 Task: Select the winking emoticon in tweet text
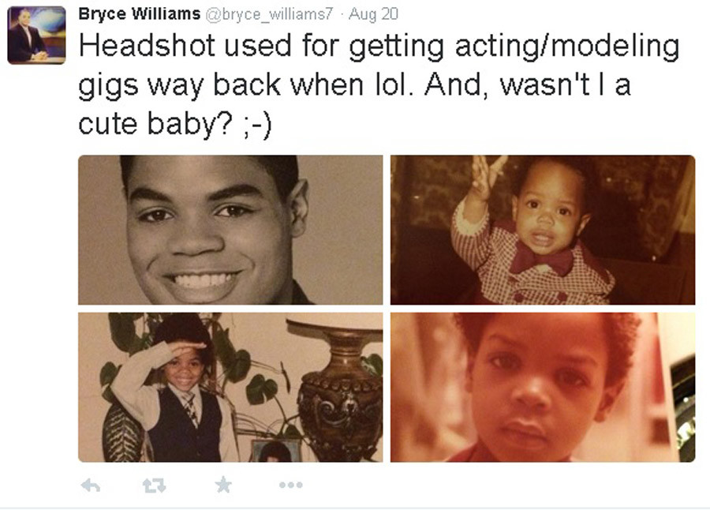[x=257, y=125]
